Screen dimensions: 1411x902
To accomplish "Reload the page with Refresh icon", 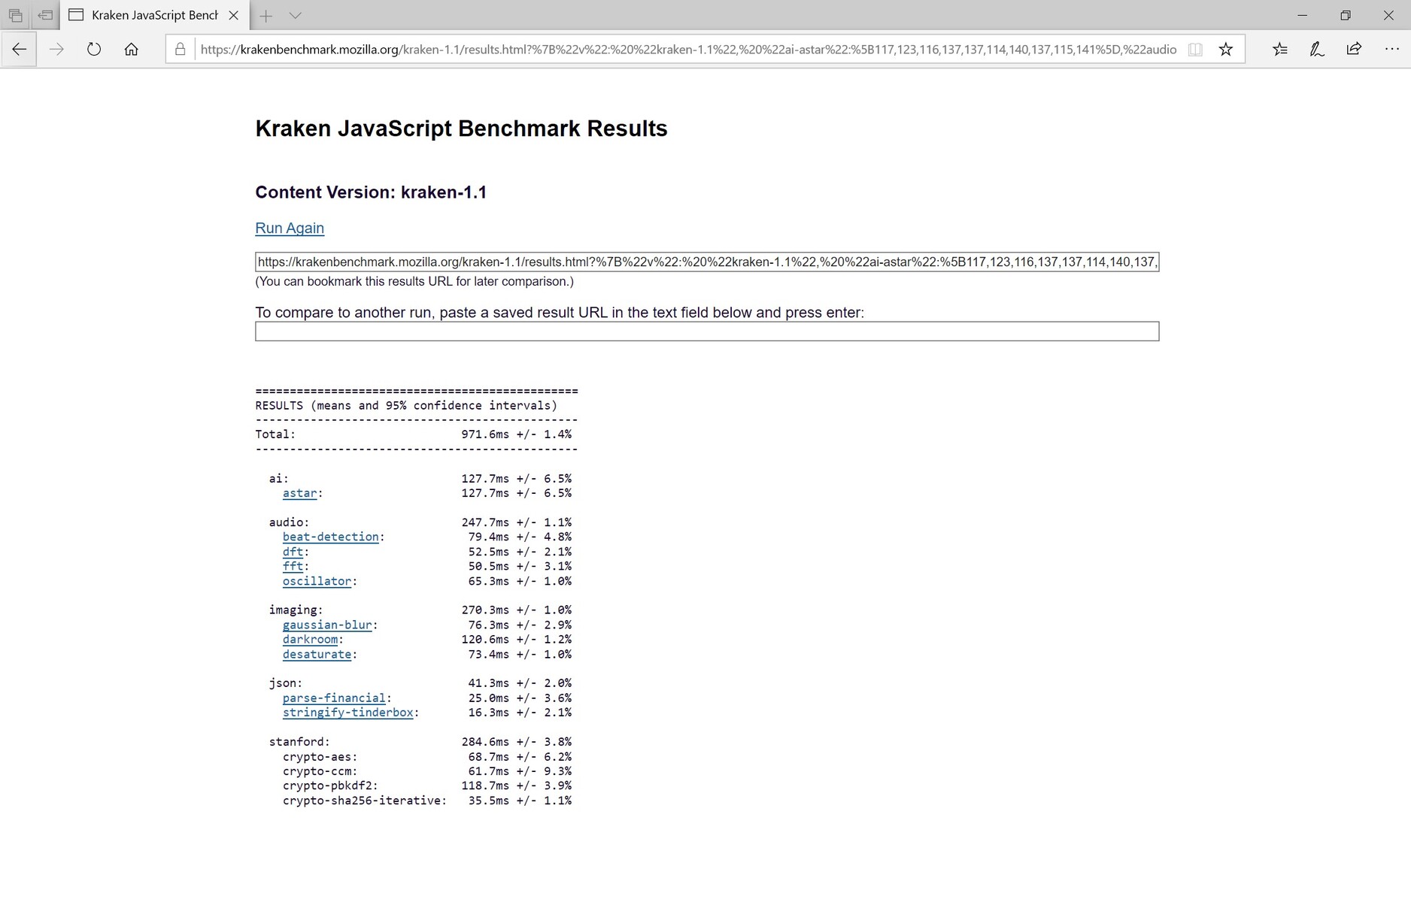I will [93, 50].
